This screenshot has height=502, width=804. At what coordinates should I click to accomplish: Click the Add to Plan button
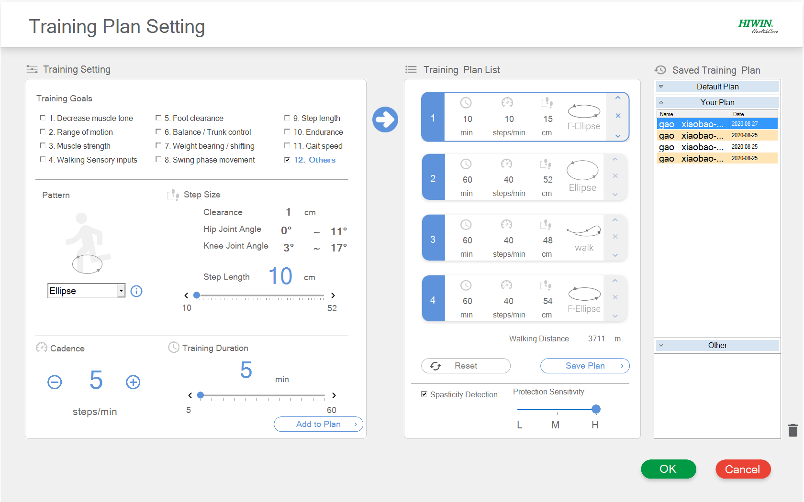click(x=318, y=424)
